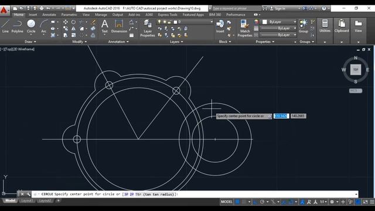Image resolution: width=375 pixels, height=211 pixels.
Task: Expand the Draw panel
Action: point(30,42)
